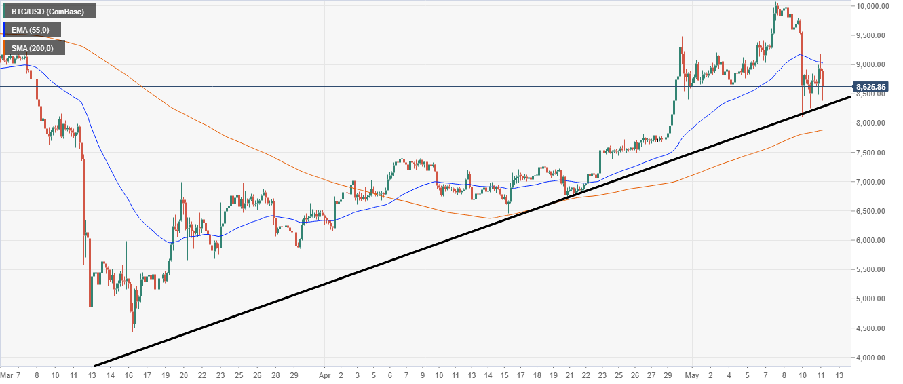903x384 pixels.
Task: Click the 9,000.00 price axis label
Action: [x=874, y=64]
